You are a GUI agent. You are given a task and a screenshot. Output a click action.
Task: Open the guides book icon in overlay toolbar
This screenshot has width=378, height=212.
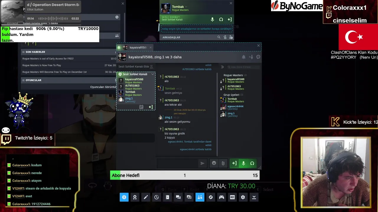pyautogui.click(x=167, y=197)
